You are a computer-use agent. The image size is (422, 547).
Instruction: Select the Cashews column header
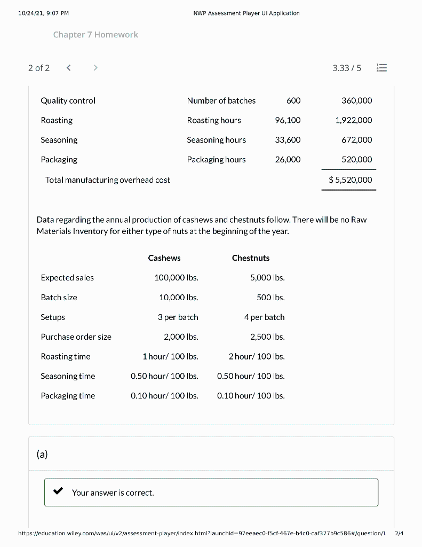(x=164, y=258)
